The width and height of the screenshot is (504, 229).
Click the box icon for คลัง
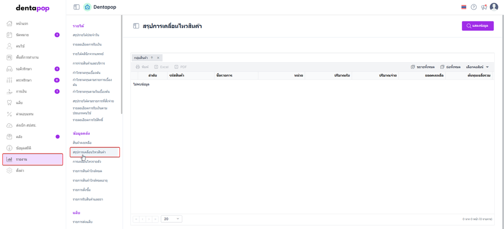pyautogui.click(x=9, y=136)
